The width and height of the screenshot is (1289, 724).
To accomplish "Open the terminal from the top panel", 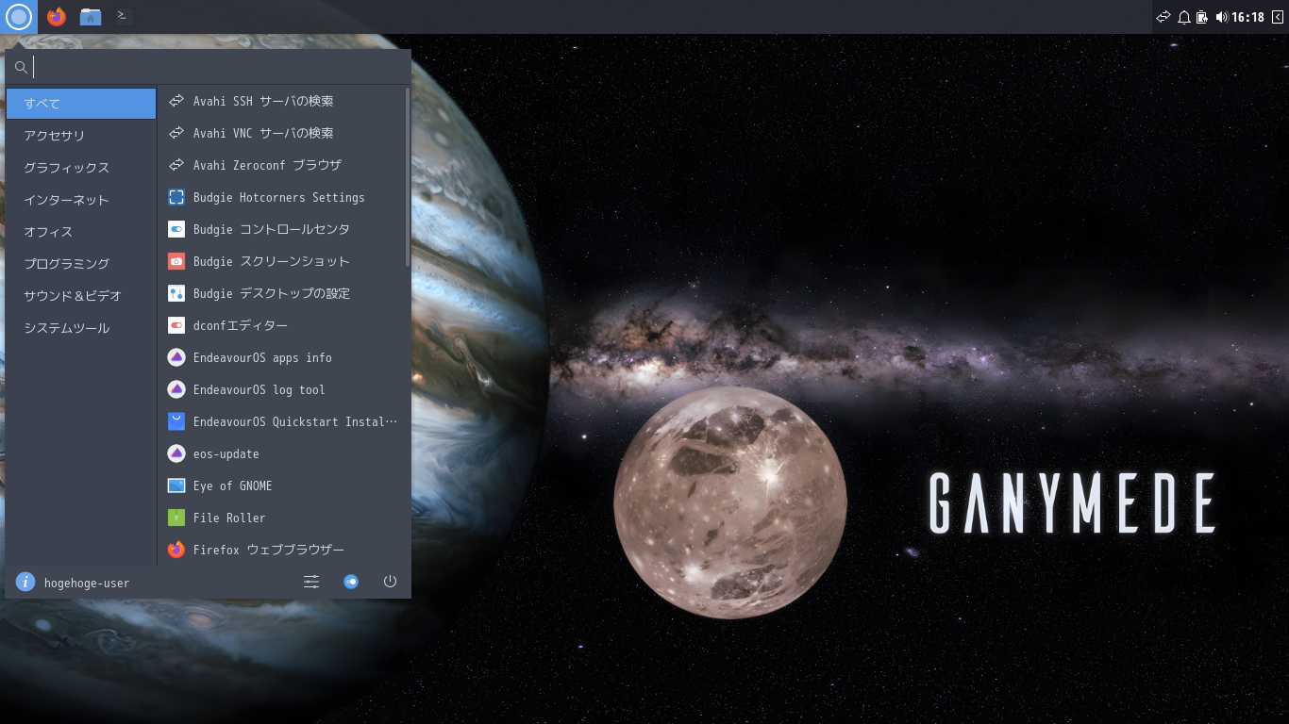I will coord(123,16).
